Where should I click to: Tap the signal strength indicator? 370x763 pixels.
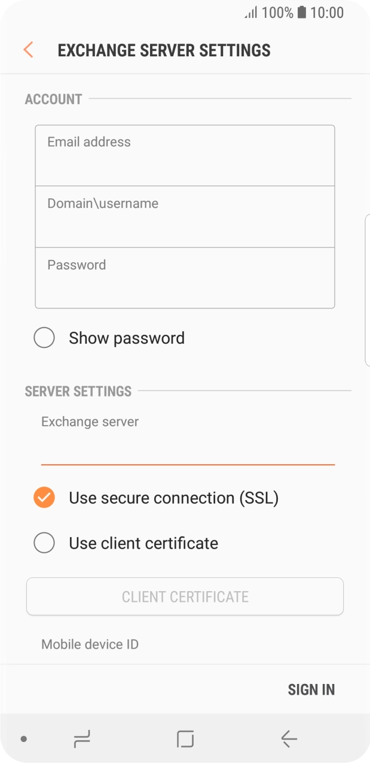tap(249, 13)
